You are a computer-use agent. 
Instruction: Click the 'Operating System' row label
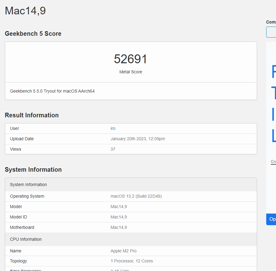pos(27,196)
